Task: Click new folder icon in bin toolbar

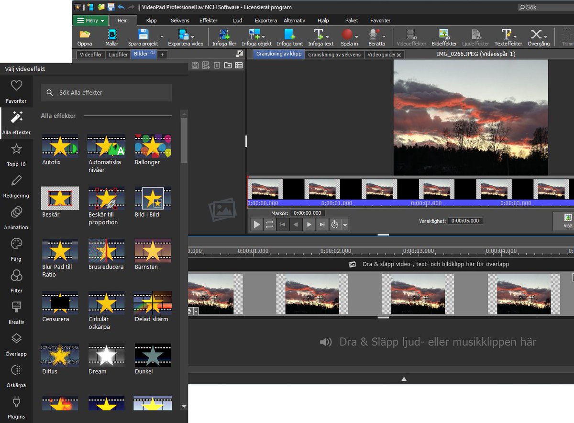Action: point(228,65)
